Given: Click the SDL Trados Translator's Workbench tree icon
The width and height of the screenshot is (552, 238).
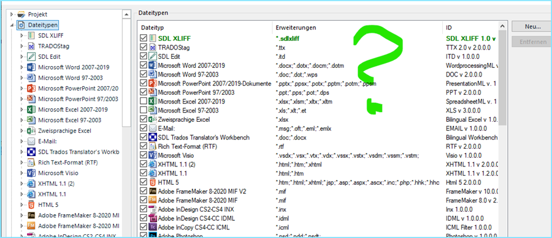Looking at the screenshot, I should [31, 152].
